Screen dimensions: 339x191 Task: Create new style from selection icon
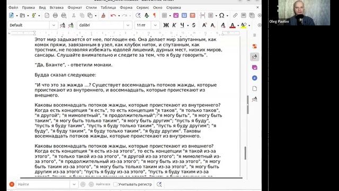[71, 25]
